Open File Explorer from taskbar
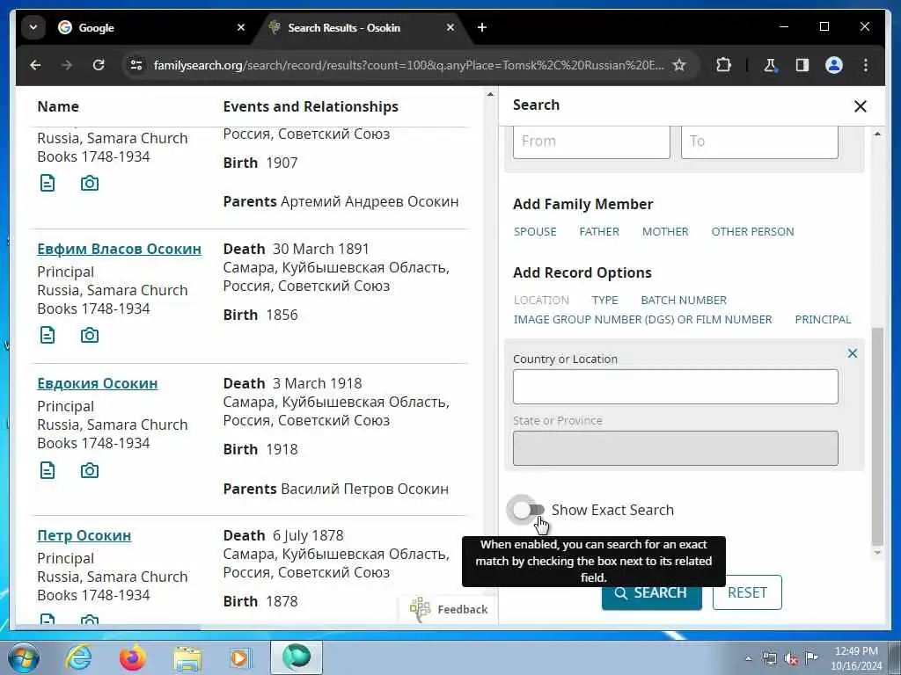 point(187,657)
